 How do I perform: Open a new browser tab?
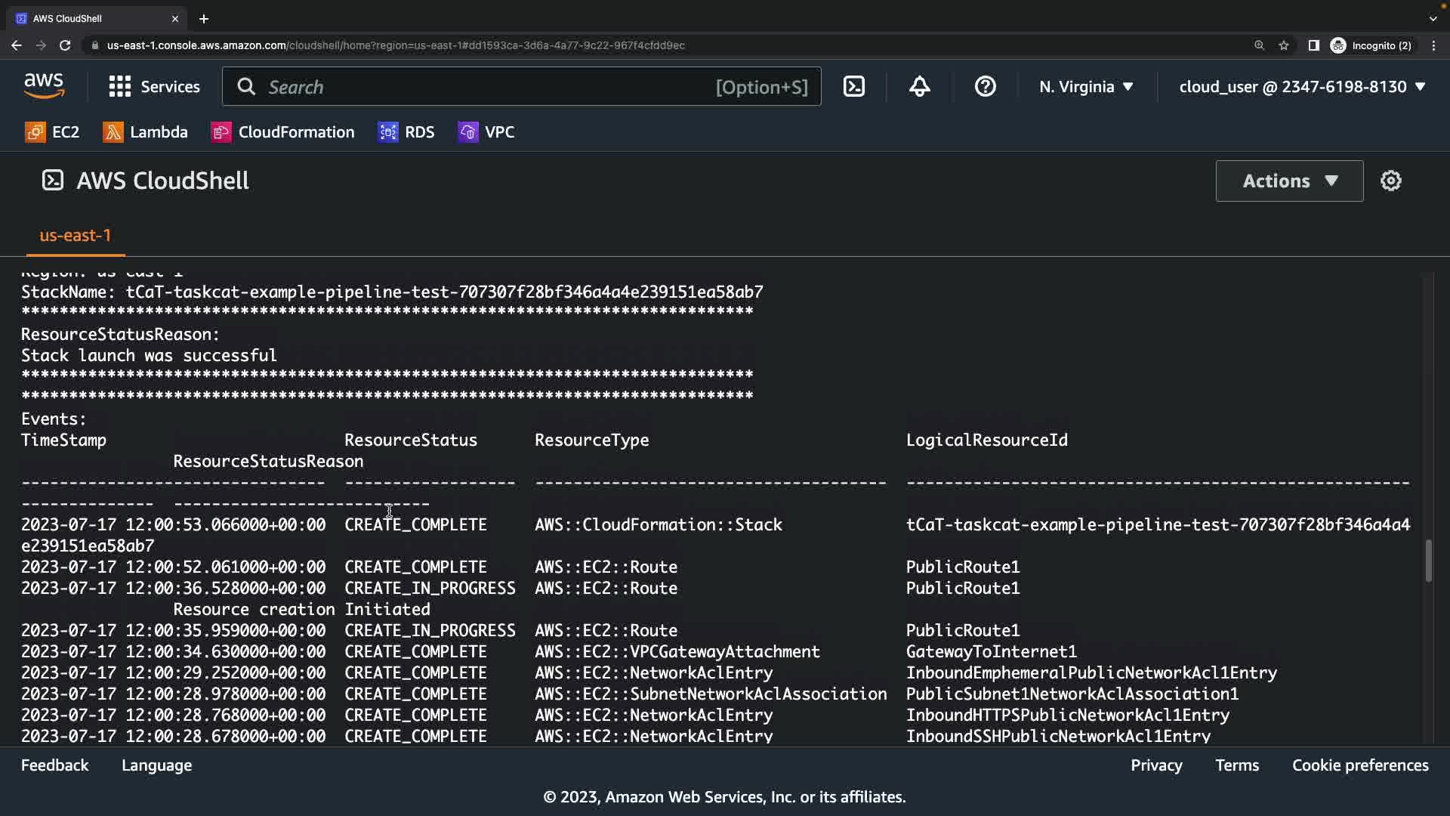pyautogui.click(x=204, y=19)
